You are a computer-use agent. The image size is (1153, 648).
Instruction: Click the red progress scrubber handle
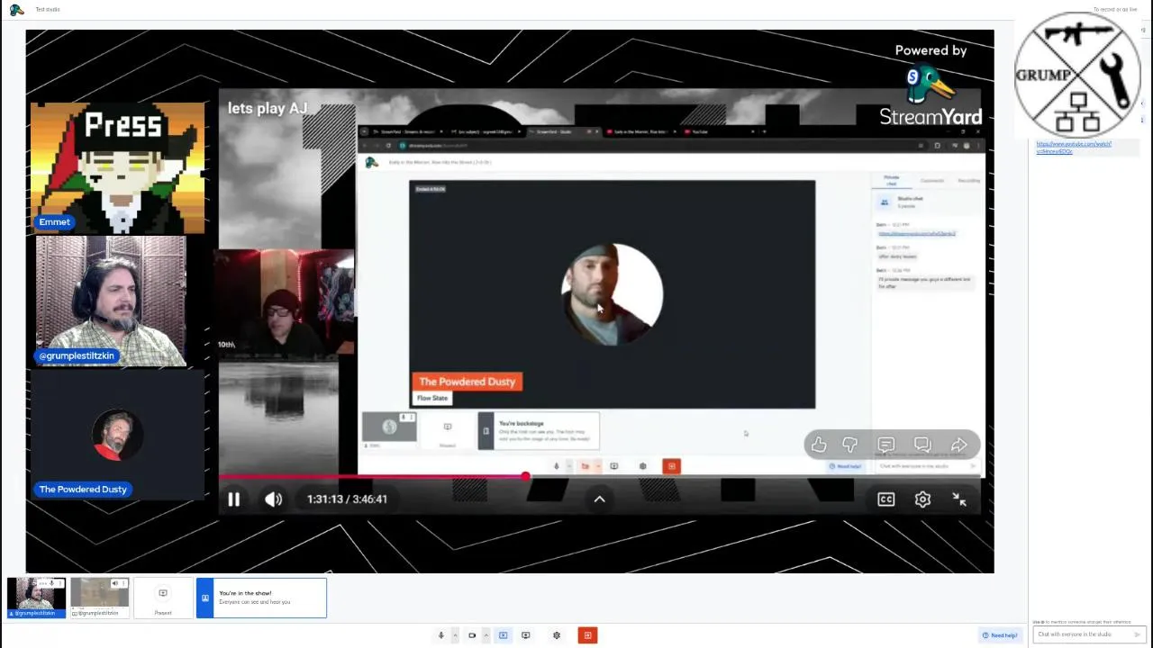click(x=525, y=477)
